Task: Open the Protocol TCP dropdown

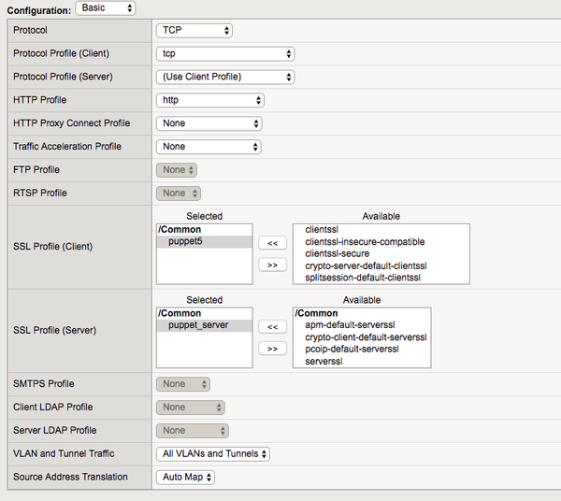Action: coord(194,30)
